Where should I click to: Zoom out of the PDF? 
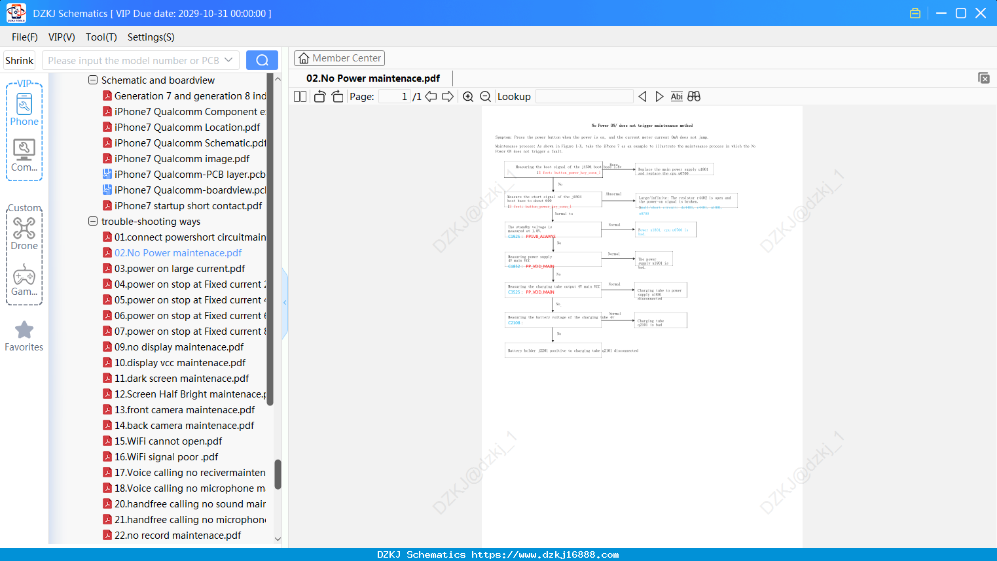[x=486, y=97]
